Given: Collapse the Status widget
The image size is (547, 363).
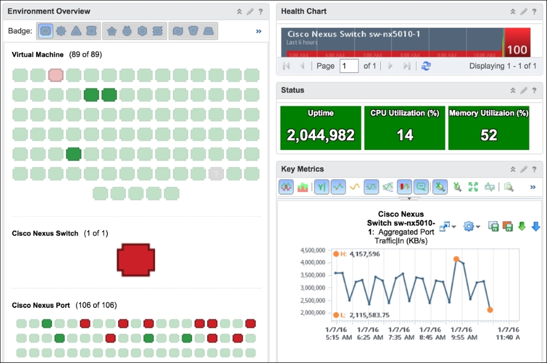Looking at the screenshot, I should tap(513, 90).
